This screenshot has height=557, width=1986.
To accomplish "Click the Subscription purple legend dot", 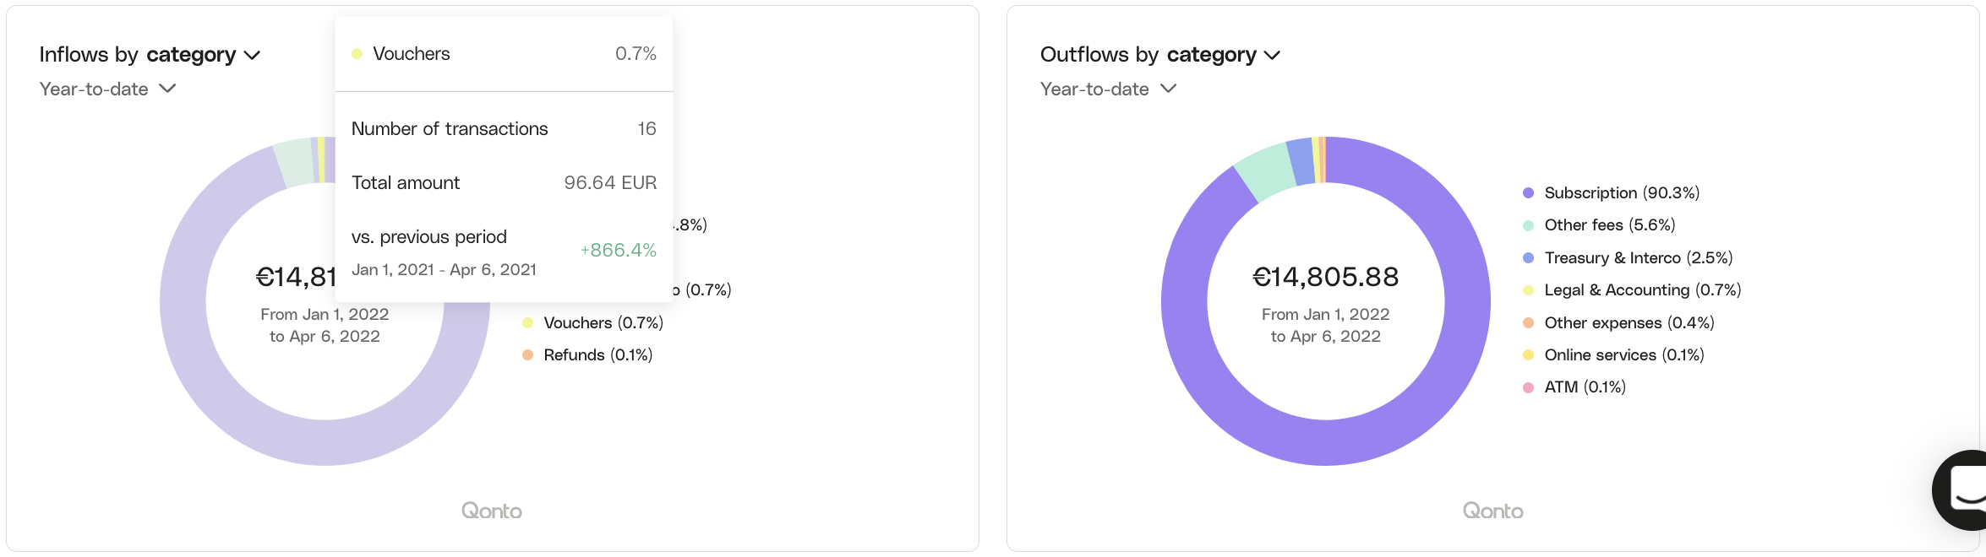I will tap(1529, 192).
